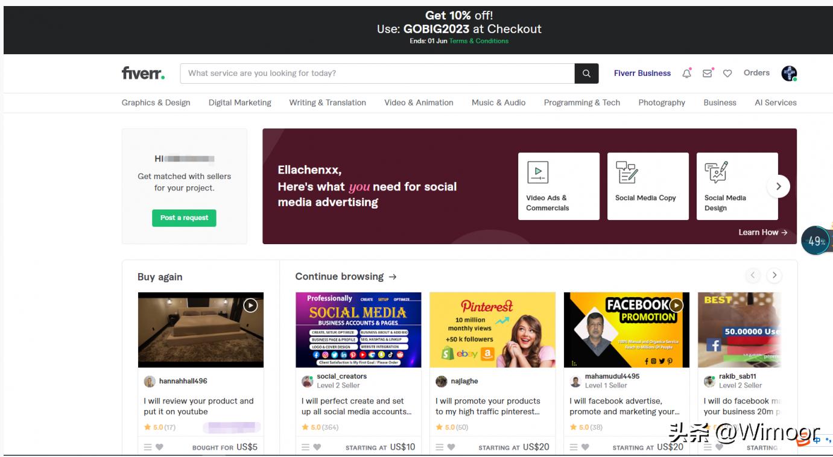Open Business category
The height and width of the screenshot is (457, 833).
720,102
